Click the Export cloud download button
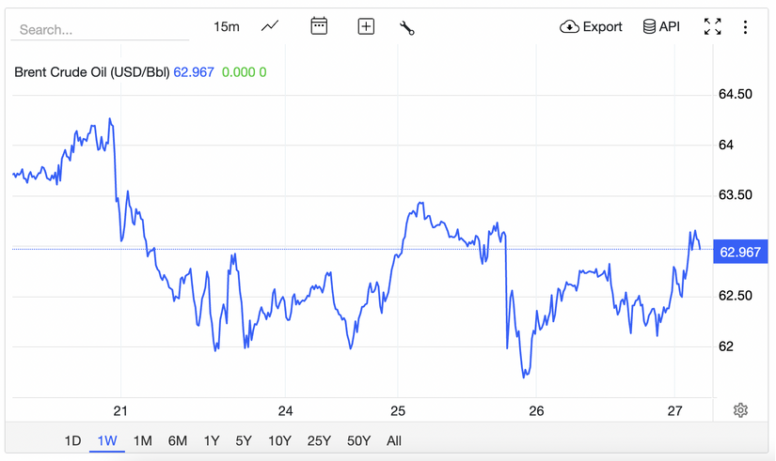 [591, 27]
